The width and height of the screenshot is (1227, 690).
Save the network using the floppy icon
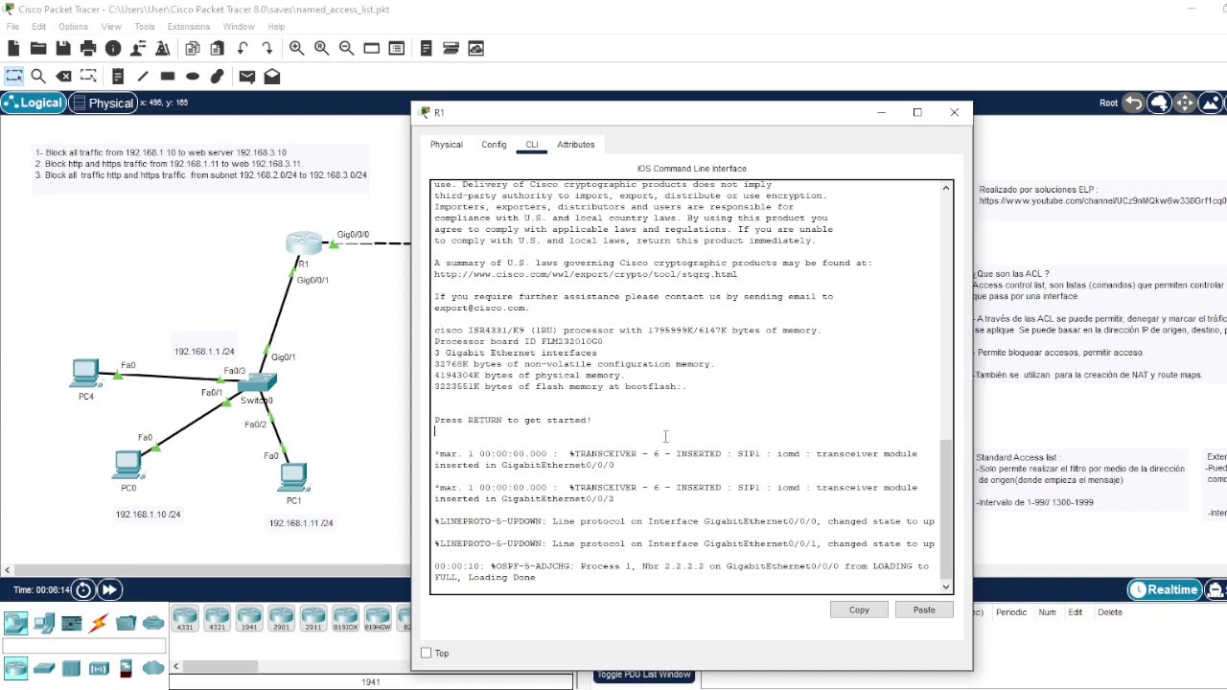coord(63,48)
